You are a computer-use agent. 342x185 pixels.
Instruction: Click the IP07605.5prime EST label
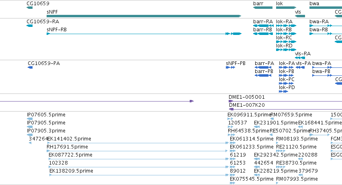[x=46, y=115]
